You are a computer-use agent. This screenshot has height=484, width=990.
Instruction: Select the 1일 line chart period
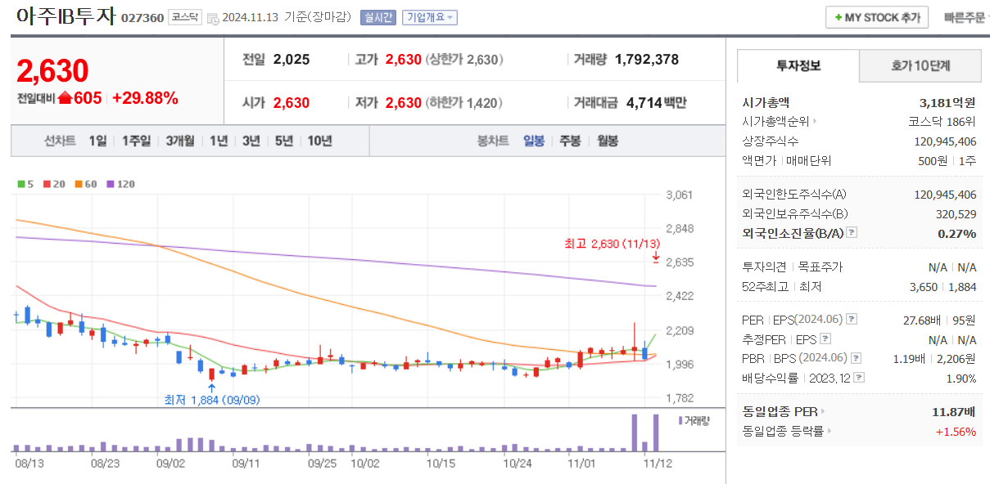tap(97, 141)
